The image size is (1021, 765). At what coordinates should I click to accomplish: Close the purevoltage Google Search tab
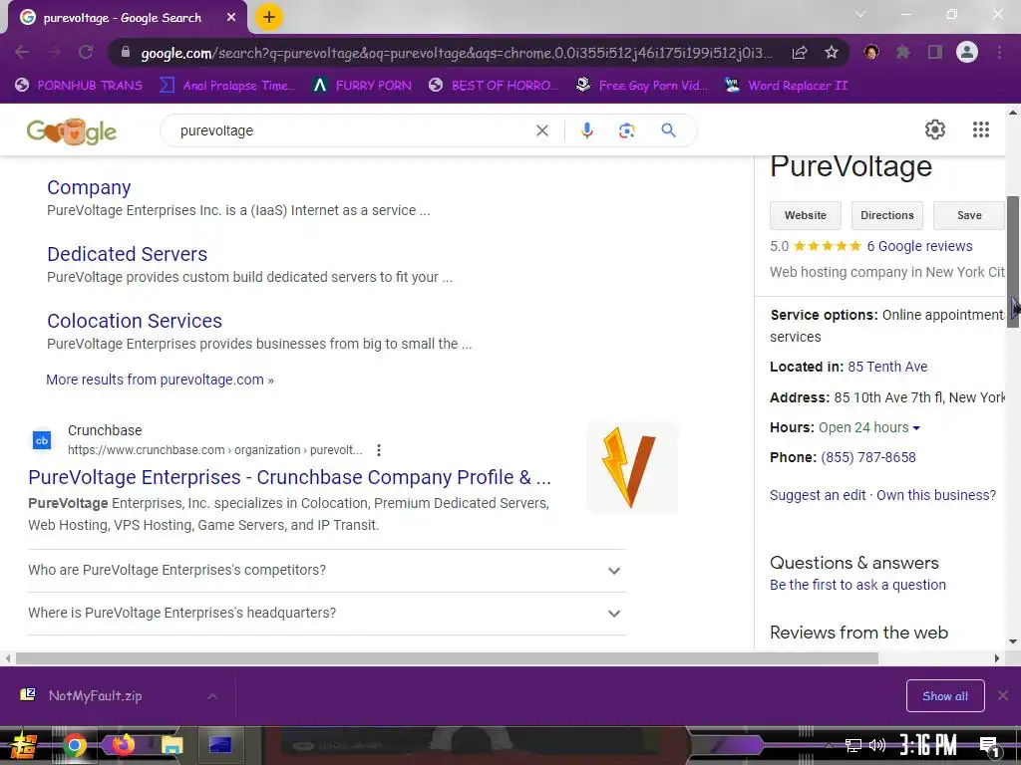(x=231, y=18)
